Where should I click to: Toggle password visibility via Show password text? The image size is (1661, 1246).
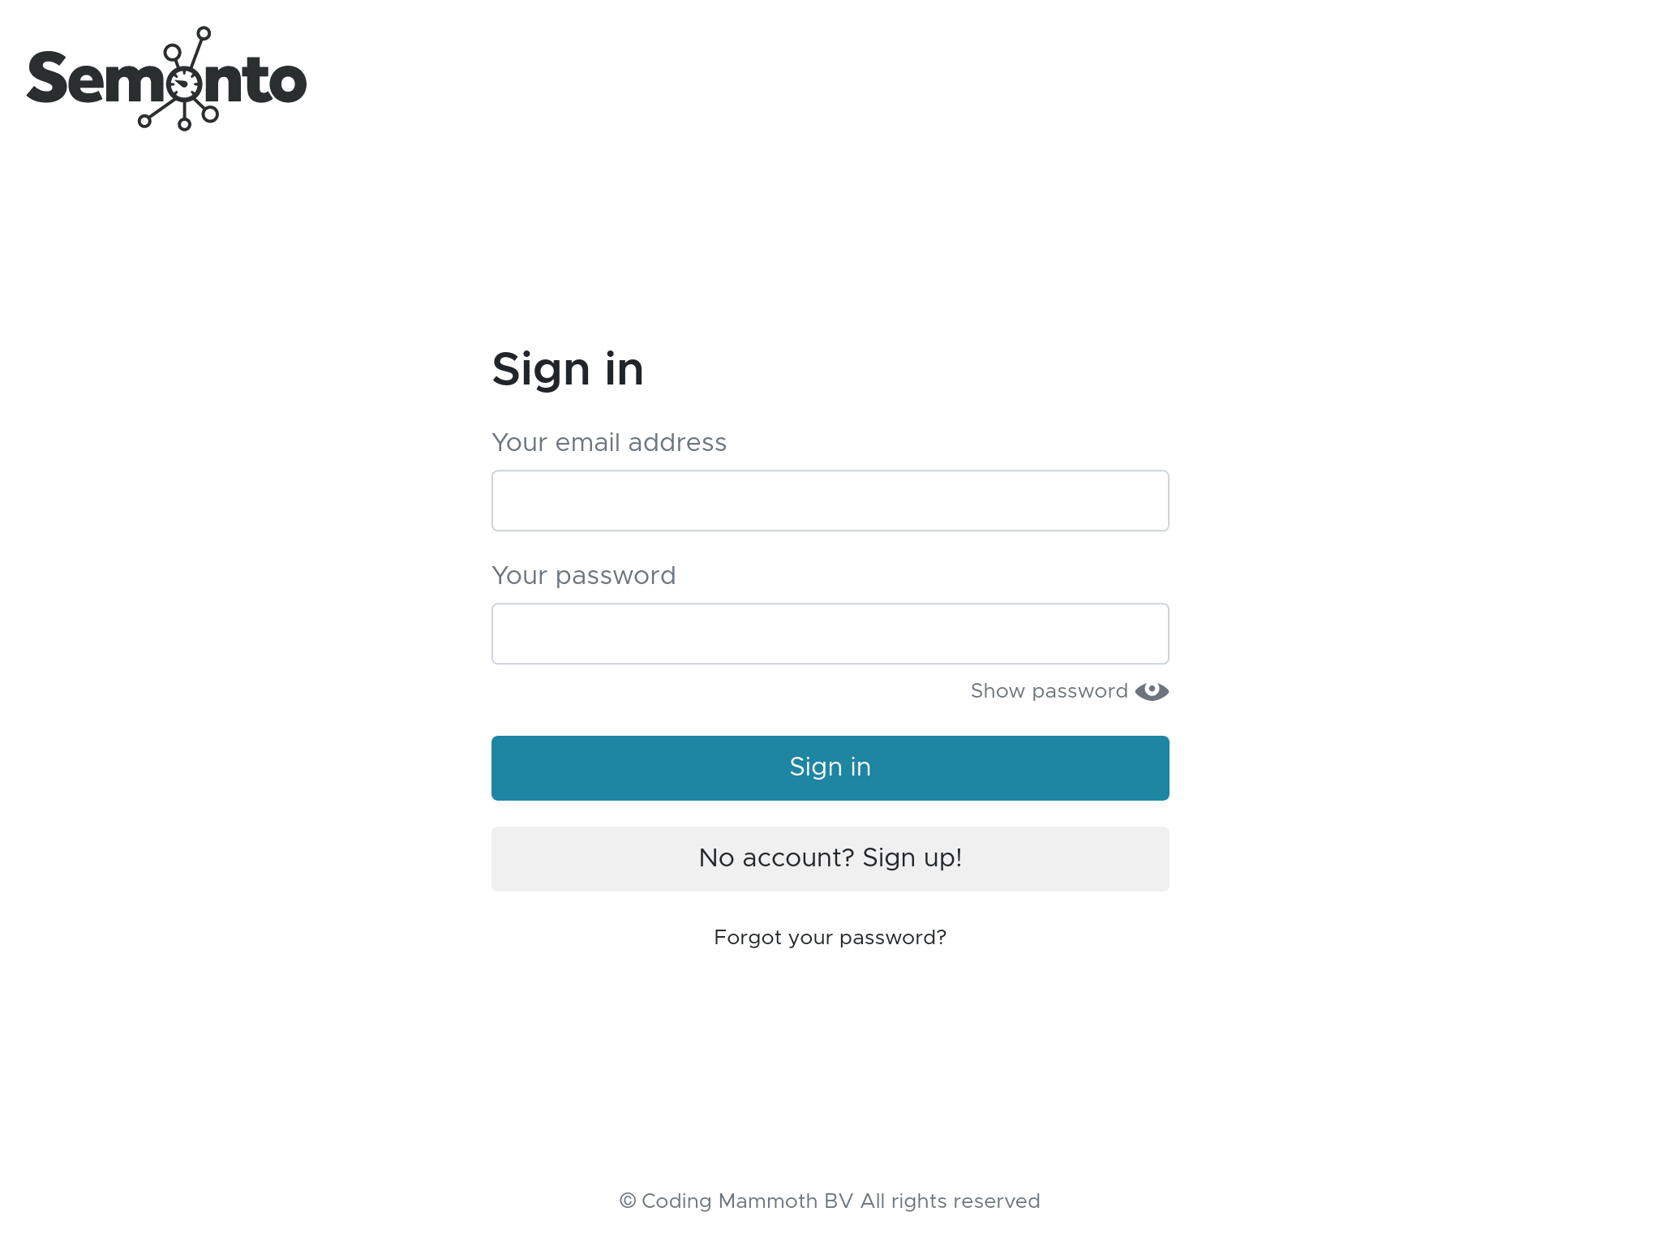[1049, 691]
